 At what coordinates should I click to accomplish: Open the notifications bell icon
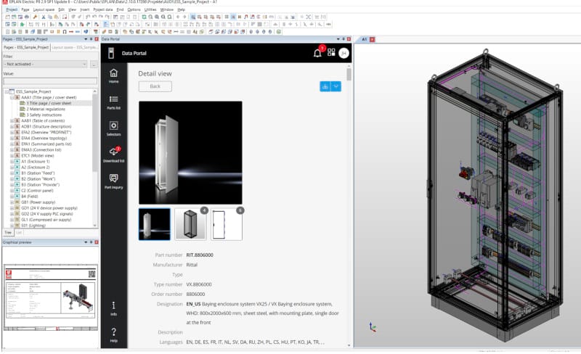pyautogui.click(x=317, y=53)
